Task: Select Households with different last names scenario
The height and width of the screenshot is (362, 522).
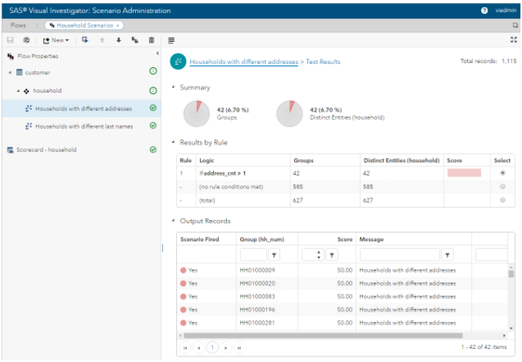Action: pyautogui.click(x=83, y=126)
